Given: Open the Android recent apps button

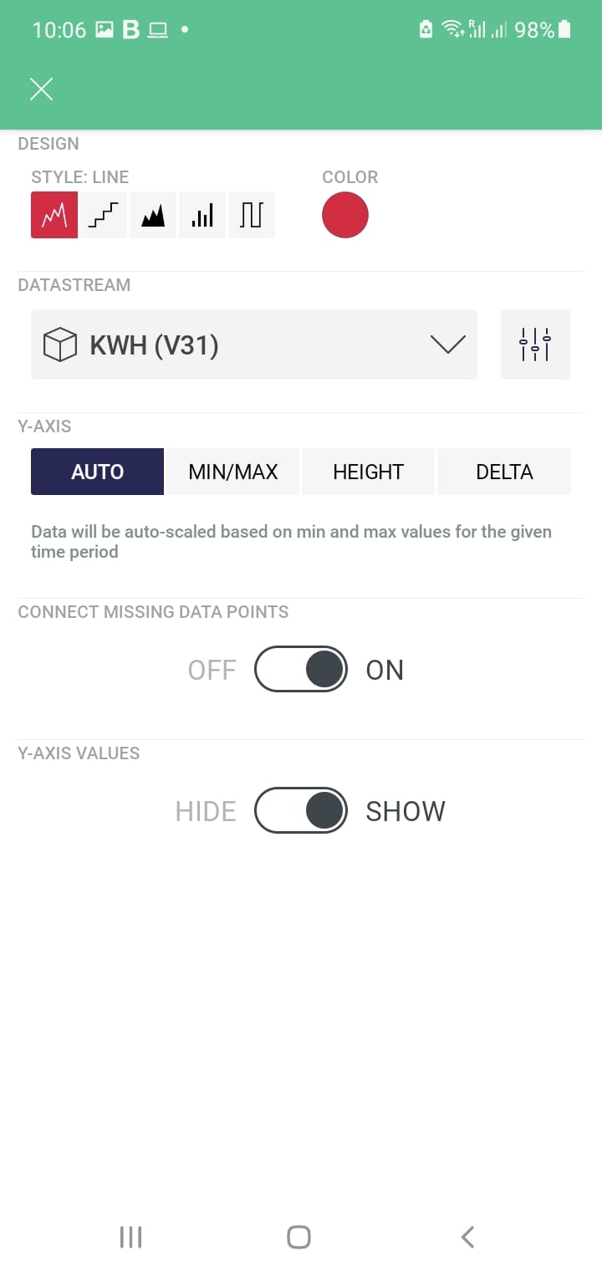Looking at the screenshot, I should (130, 1237).
